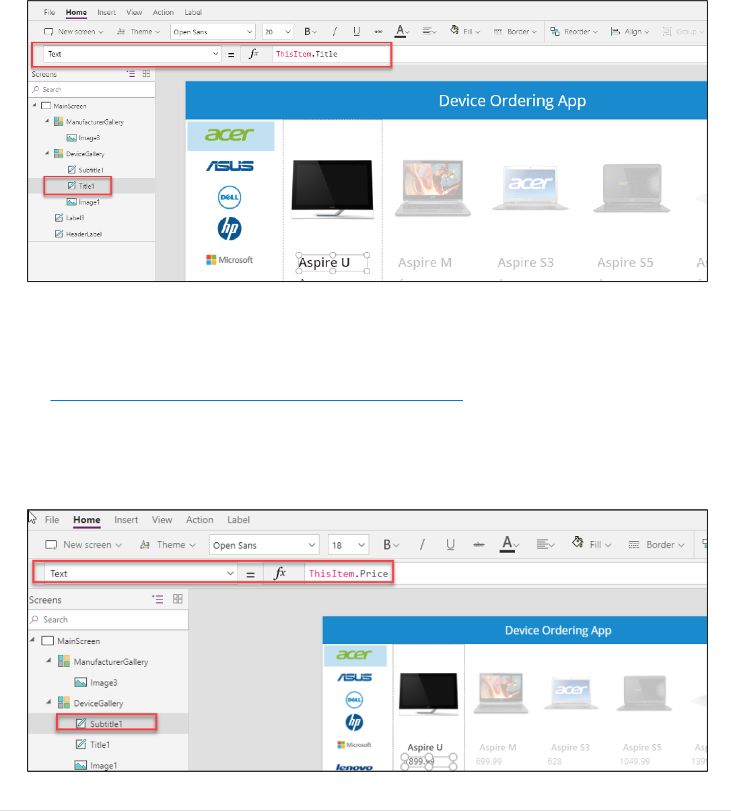Image resolution: width=731 pixels, height=811 pixels.
Task: Click Group button in upper screenshot
Action: [683, 32]
